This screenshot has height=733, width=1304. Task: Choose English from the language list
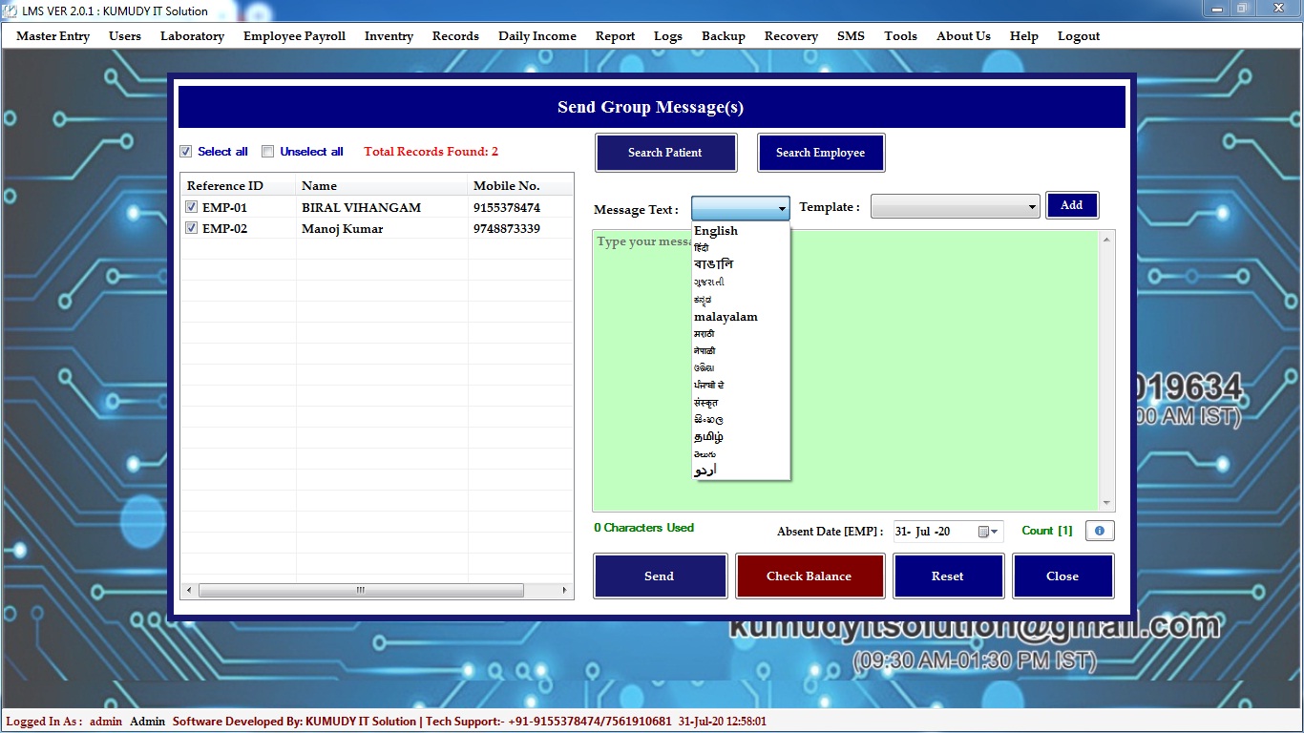pos(716,231)
